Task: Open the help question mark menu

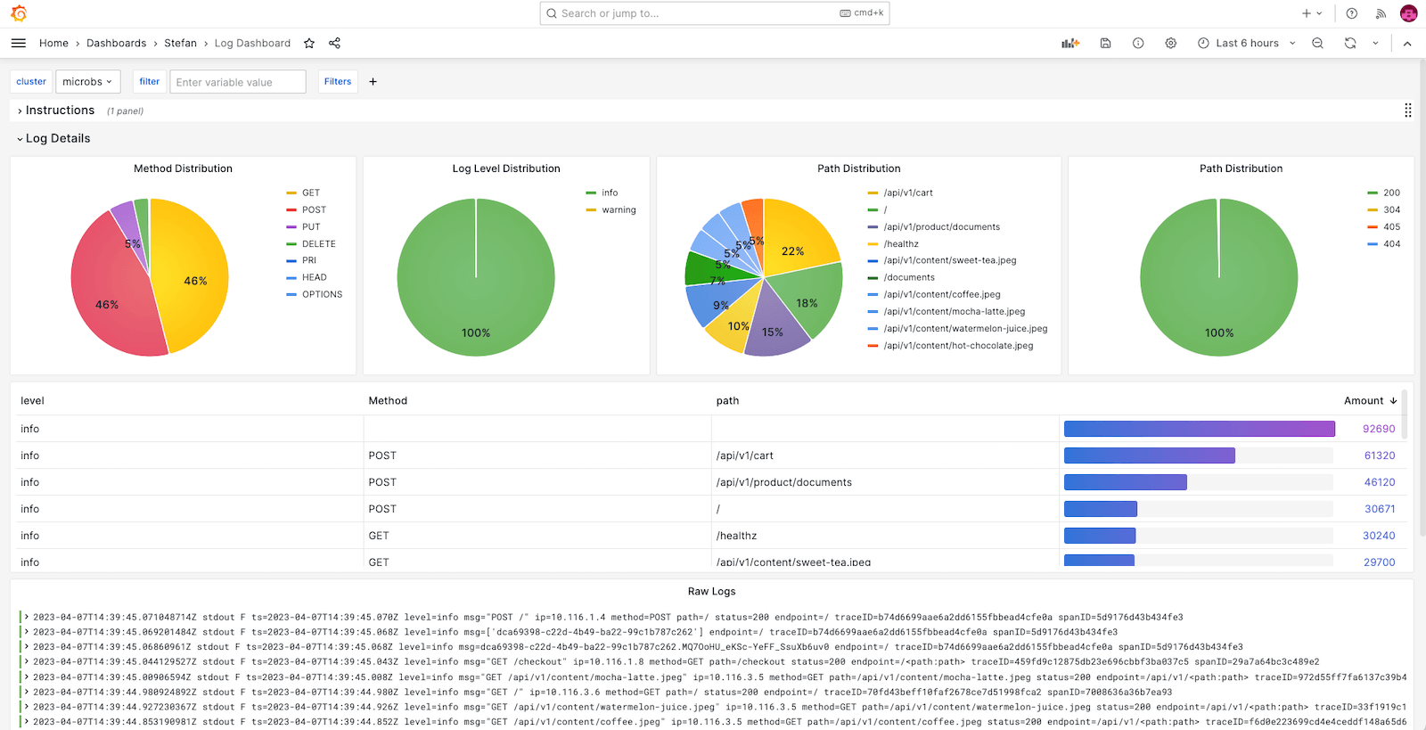Action: tap(1352, 13)
